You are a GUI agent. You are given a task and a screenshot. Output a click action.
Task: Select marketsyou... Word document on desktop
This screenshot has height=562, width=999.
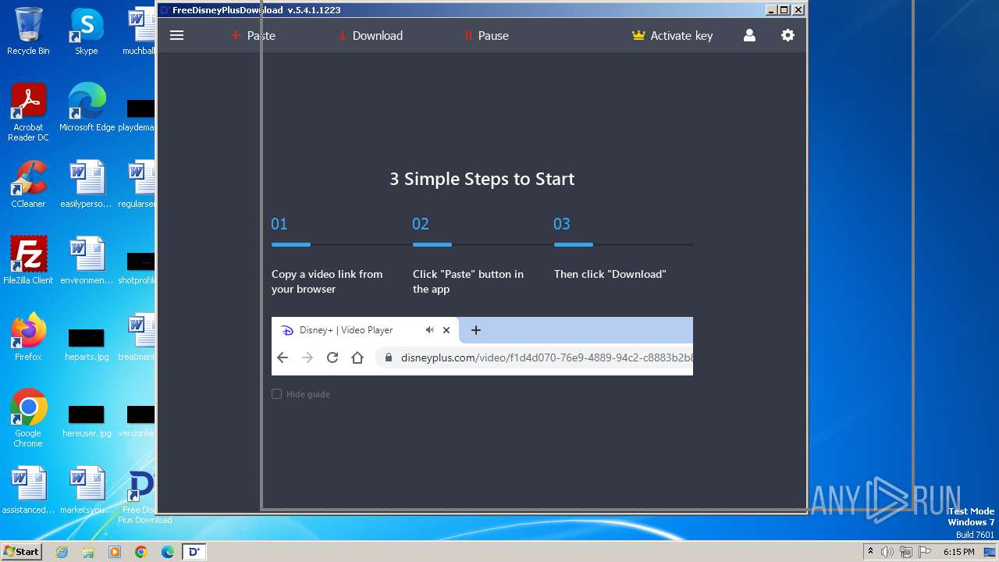tap(87, 490)
